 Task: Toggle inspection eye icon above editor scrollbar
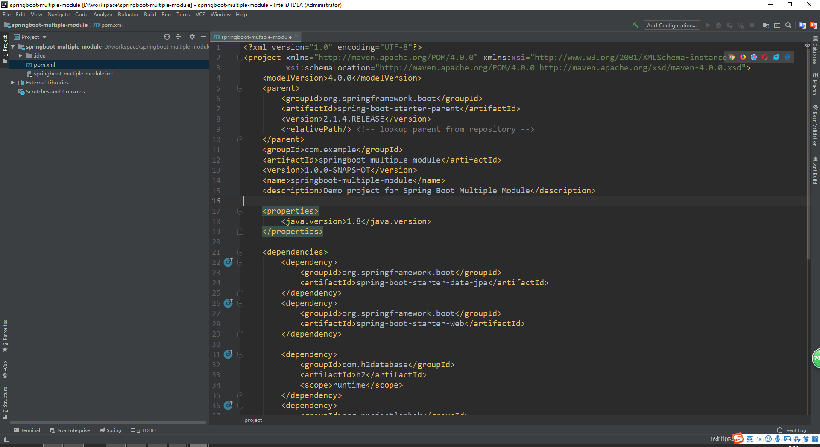(807, 45)
